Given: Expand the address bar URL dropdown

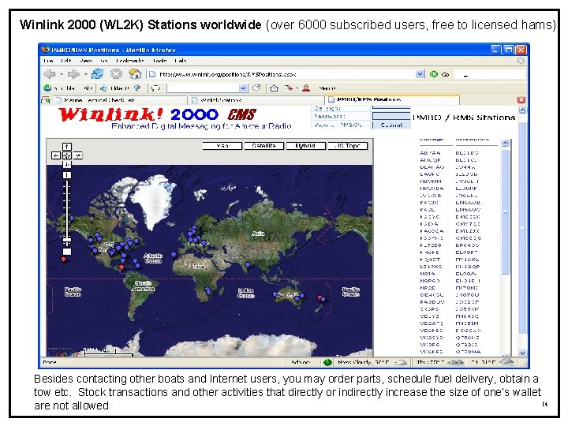Looking at the screenshot, I should tap(420, 74).
